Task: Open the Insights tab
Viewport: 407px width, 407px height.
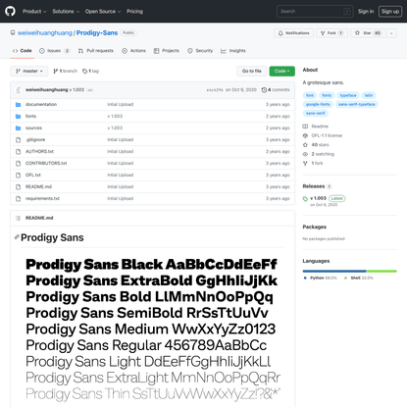Action: tap(233, 51)
